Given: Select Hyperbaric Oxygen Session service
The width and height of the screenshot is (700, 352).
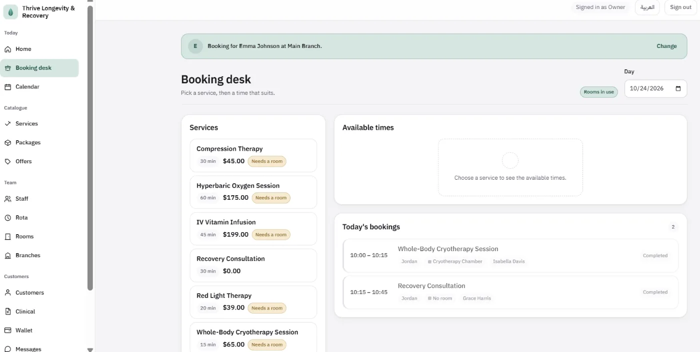Looking at the screenshot, I should (253, 192).
